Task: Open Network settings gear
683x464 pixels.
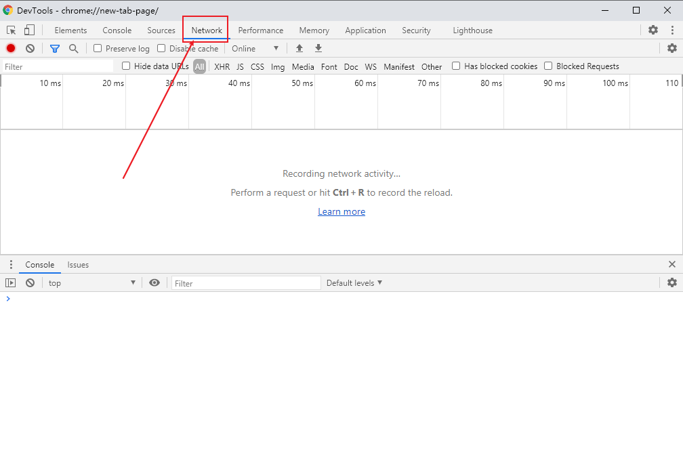Action: coord(672,48)
